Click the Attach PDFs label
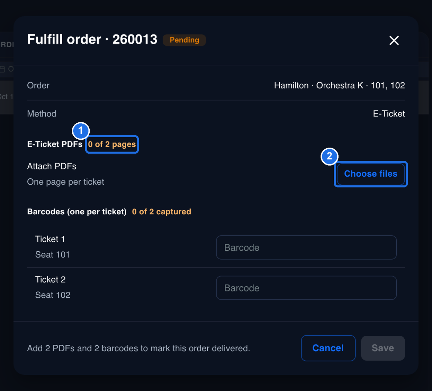432x391 pixels. (52, 166)
